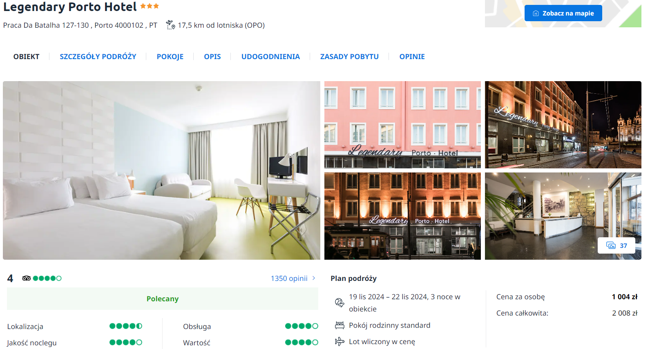Screen dimensions: 659x349
Task: Click the overall TripAdvisor rating bubbles
Action: click(47, 278)
